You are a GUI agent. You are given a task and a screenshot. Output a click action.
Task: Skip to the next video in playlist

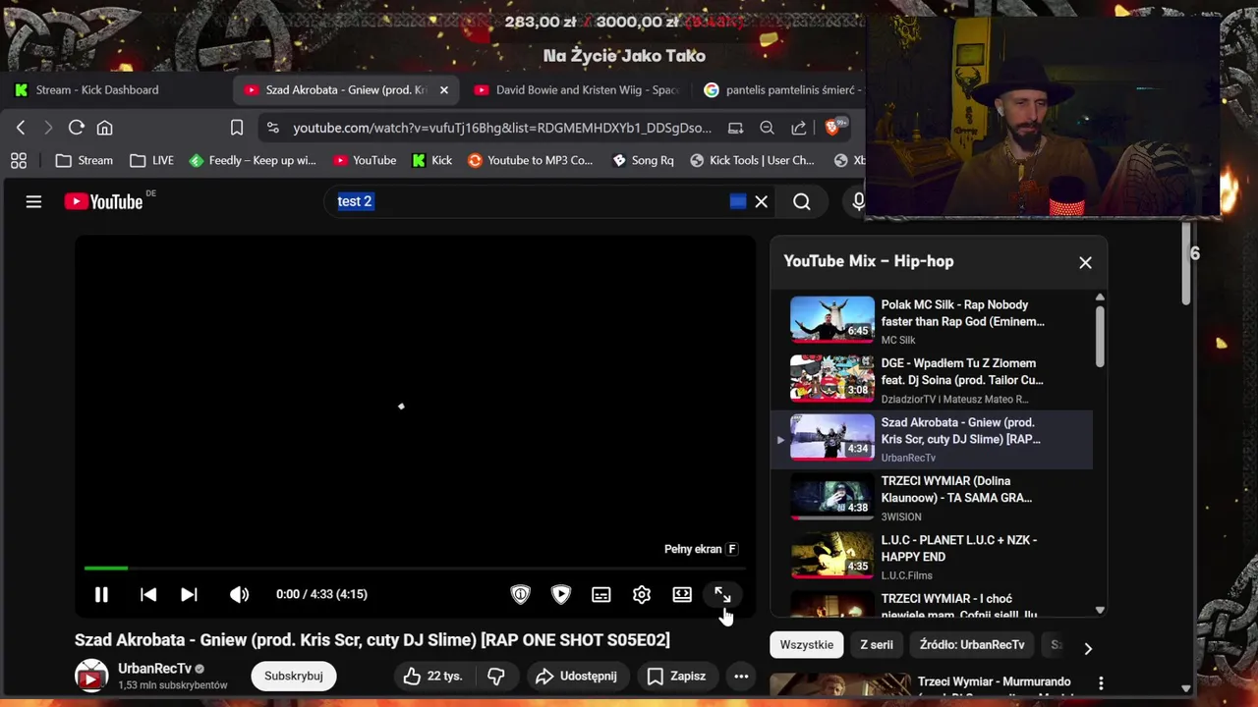(189, 594)
